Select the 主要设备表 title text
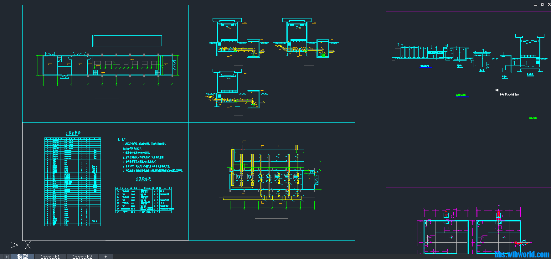Screen dimensions: 551x259 (x=143, y=179)
